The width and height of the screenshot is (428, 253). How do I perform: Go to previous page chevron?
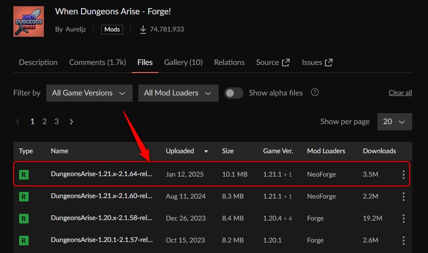pyautogui.click(x=18, y=122)
